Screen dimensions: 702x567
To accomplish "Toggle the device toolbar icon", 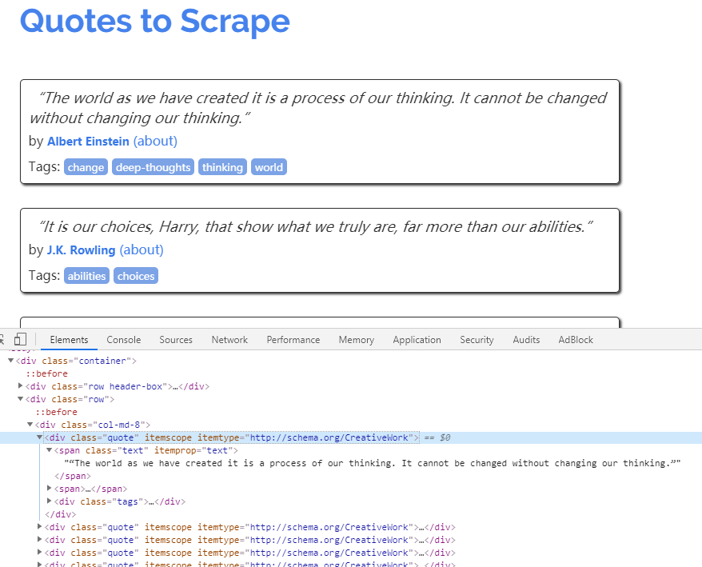I will click(21, 340).
